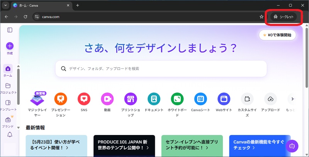Click the page vertical scrollbar
Image resolution: width=309 pixels, height=157 pixels.
coord(307,58)
